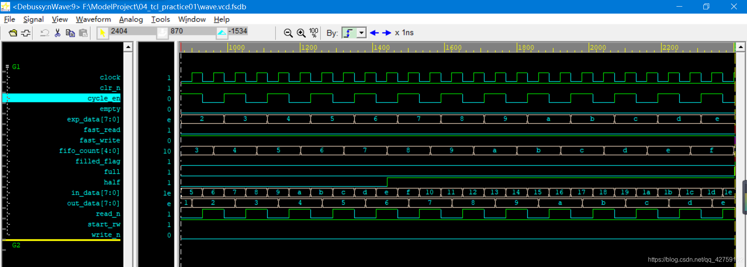Click the delta time field showing -1534
This screenshot has height=267, width=747.
coord(238,31)
